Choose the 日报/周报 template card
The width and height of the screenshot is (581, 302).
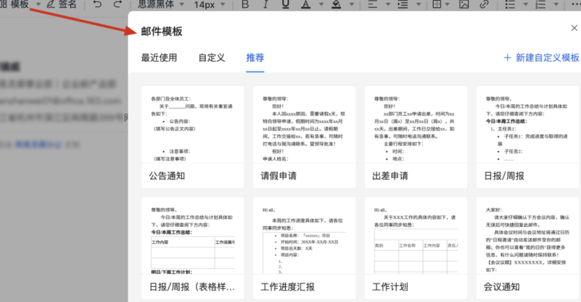coord(527,136)
